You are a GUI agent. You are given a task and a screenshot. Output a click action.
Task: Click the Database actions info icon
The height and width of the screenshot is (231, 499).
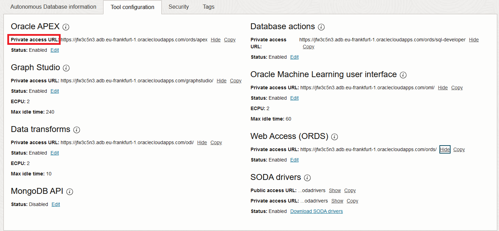coord(321,27)
